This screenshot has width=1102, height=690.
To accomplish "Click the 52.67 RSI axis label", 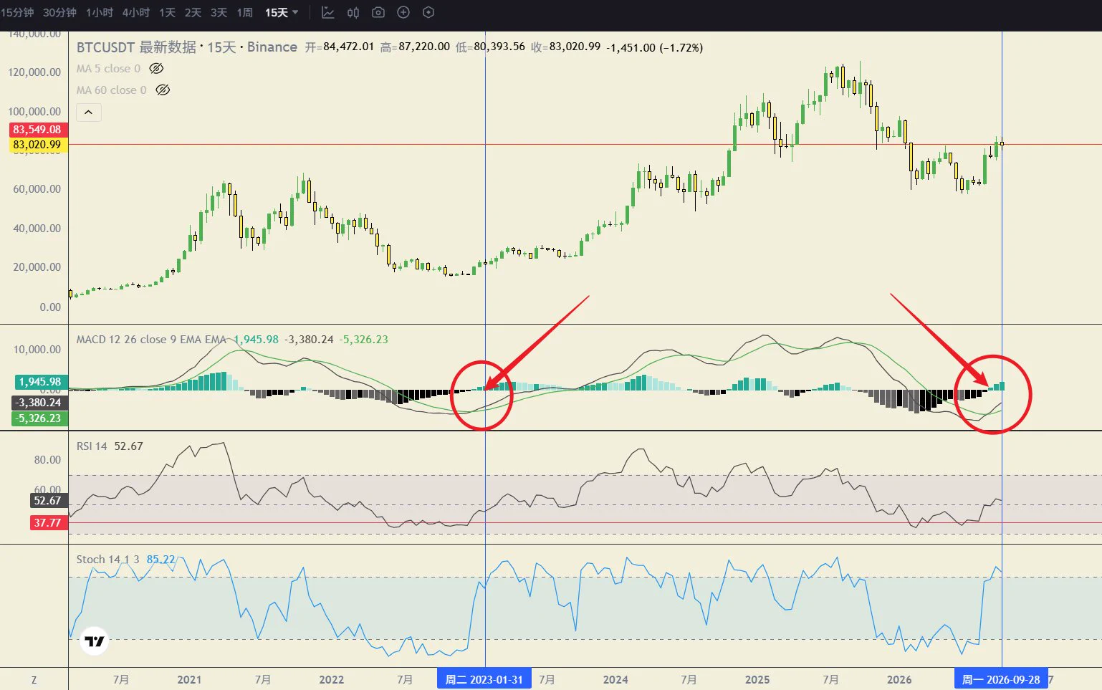I will pyautogui.click(x=49, y=501).
